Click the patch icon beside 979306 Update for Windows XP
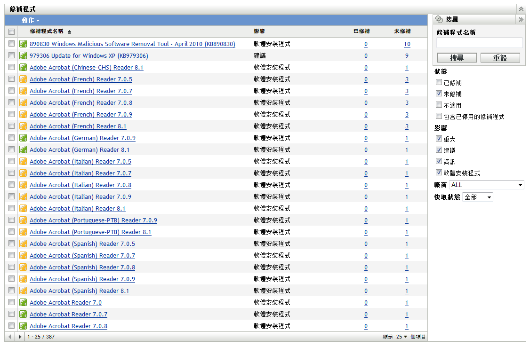The height and width of the screenshot is (346, 530). (23, 55)
